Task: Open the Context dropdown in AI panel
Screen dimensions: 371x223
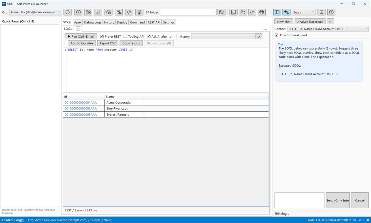Action: tap(328, 29)
